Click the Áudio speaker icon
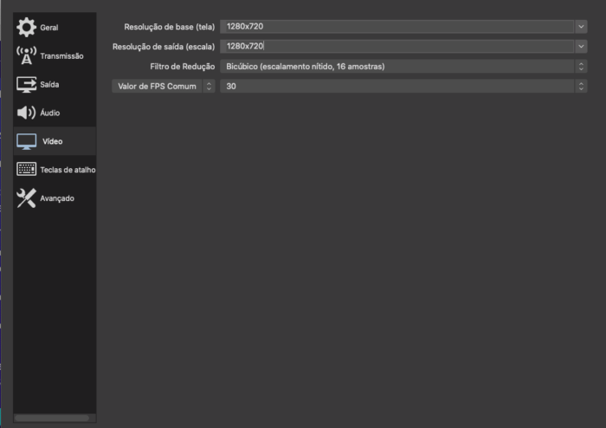Viewport: 606px width, 428px height. pyautogui.click(x=26, y=113)
